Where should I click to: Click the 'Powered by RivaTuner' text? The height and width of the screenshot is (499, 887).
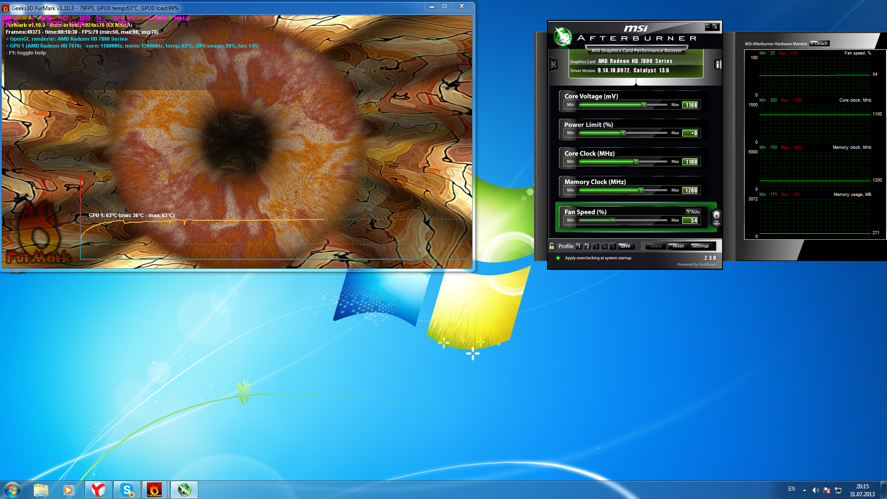696,265
